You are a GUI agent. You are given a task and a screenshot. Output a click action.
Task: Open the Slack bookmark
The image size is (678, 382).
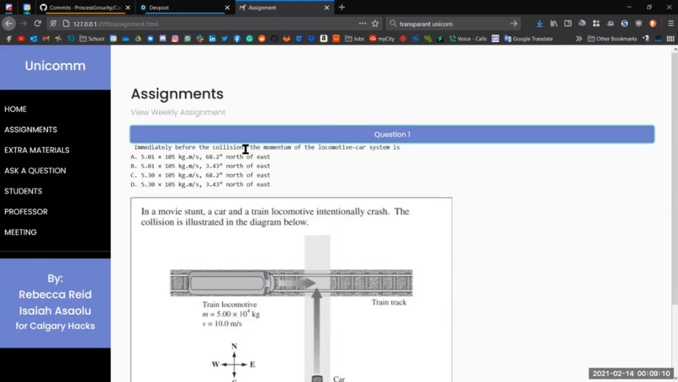point(199,39)
